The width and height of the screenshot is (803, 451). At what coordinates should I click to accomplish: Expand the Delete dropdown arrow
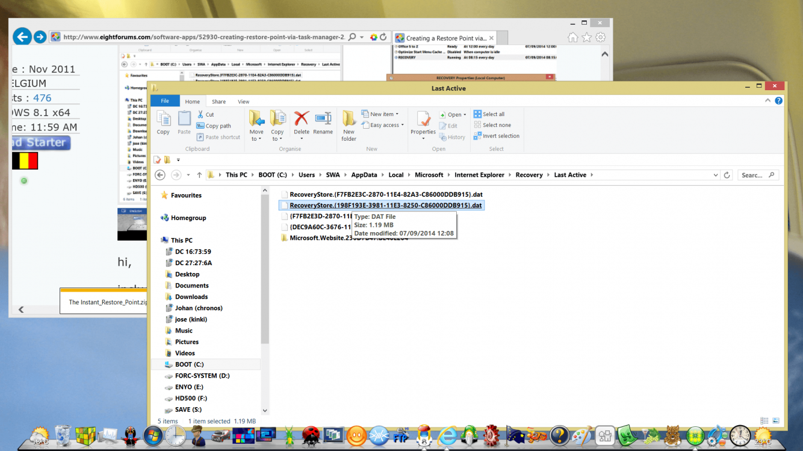click(x=302, y=139)
